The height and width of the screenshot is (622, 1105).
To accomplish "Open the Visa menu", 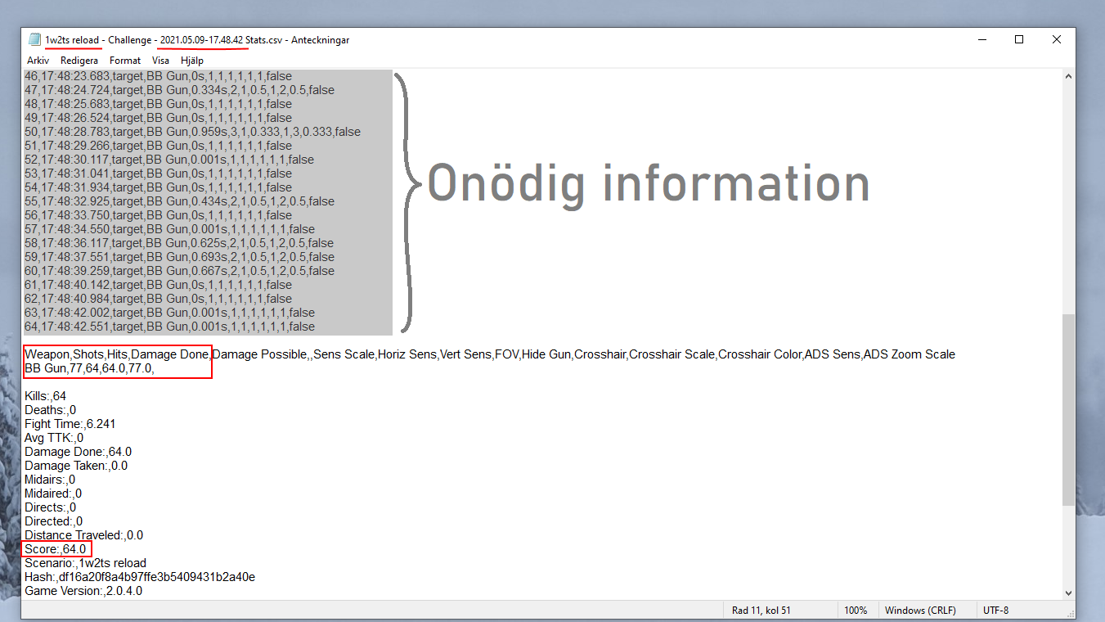I will pos(161,61).
